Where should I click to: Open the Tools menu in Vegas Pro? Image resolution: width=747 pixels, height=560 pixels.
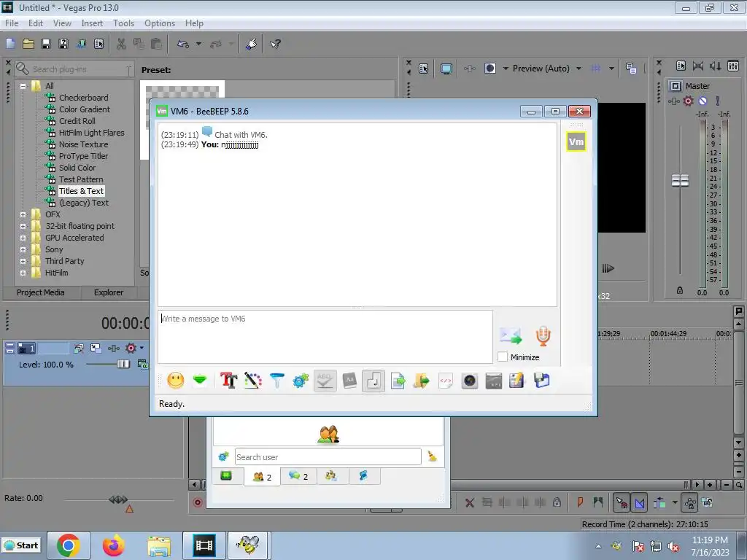point(123,23)
